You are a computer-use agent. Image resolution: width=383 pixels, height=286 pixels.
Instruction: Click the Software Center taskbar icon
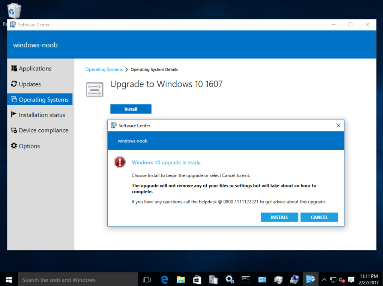tap(311, 280)
